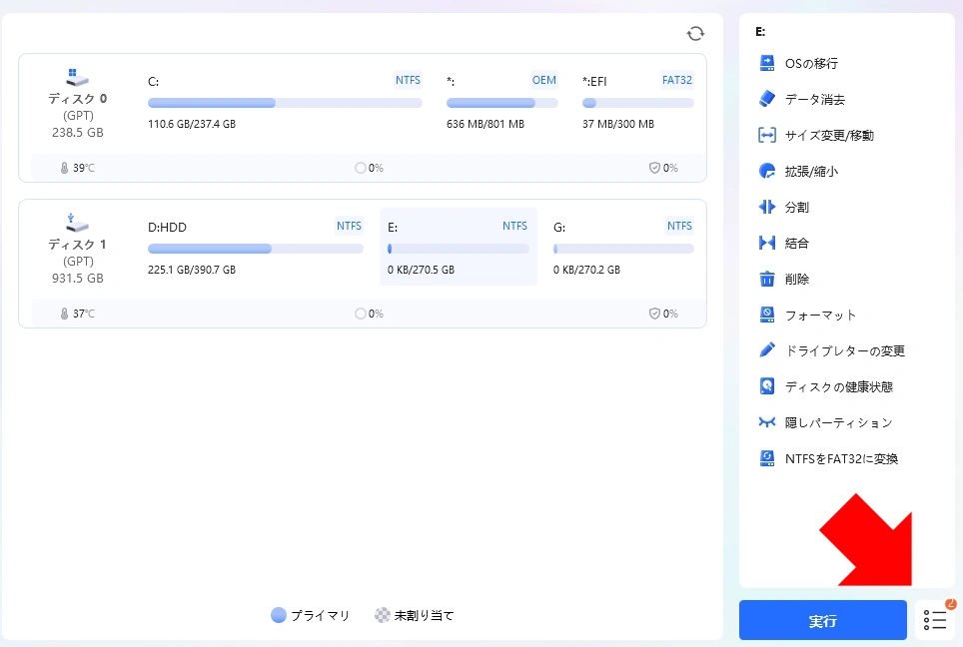Click the 636 MB/801 MB text
The width and height of the screenshot is (963, 647).
(485, 124)
